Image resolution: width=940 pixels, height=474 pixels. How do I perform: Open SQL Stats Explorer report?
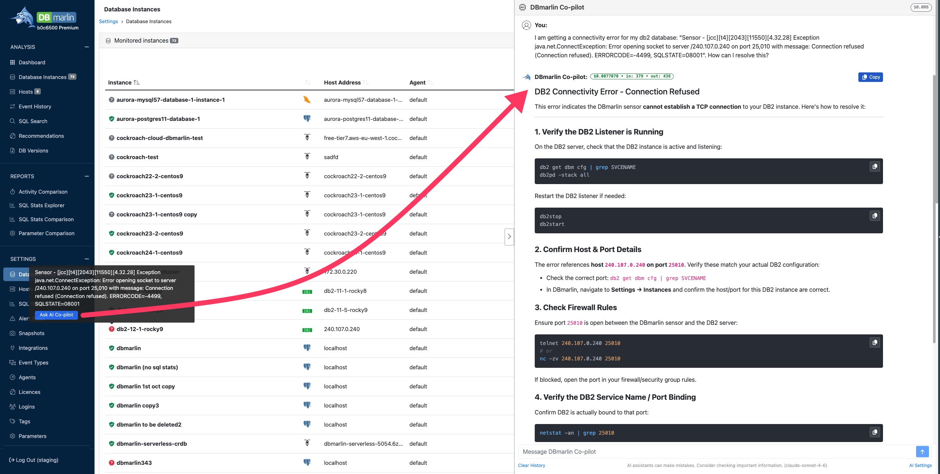coord(41,205)
